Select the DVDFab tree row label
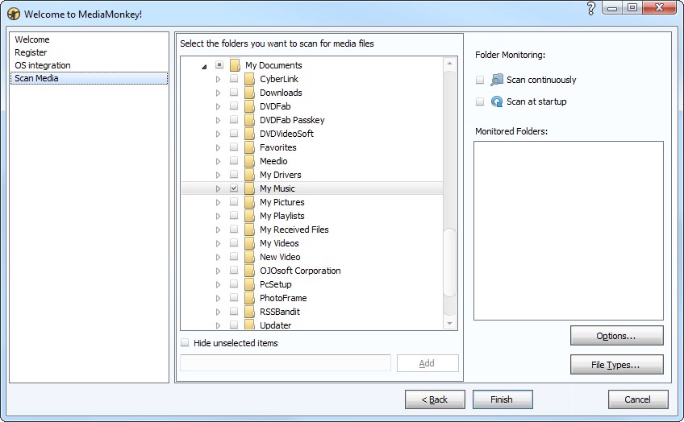This screenshot has height=422, width=684. pyautogui.click(x=275, y=106)
